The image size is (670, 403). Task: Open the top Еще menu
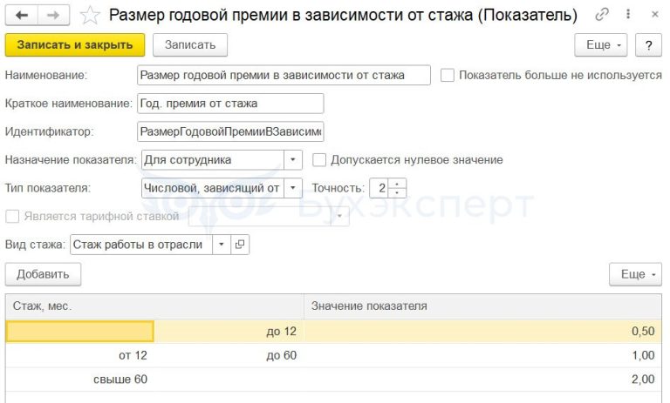604,44
